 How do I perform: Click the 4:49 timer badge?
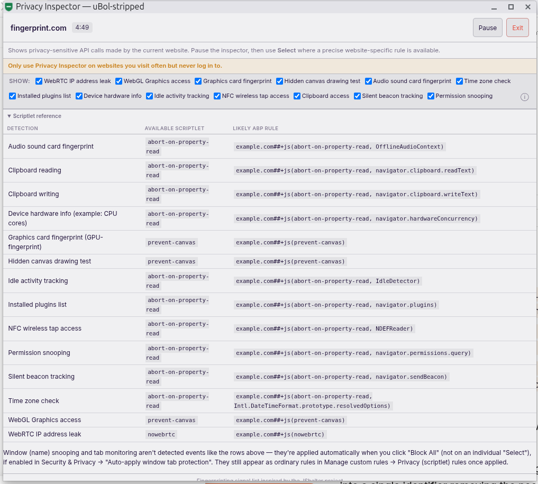[x=82, y=28]
